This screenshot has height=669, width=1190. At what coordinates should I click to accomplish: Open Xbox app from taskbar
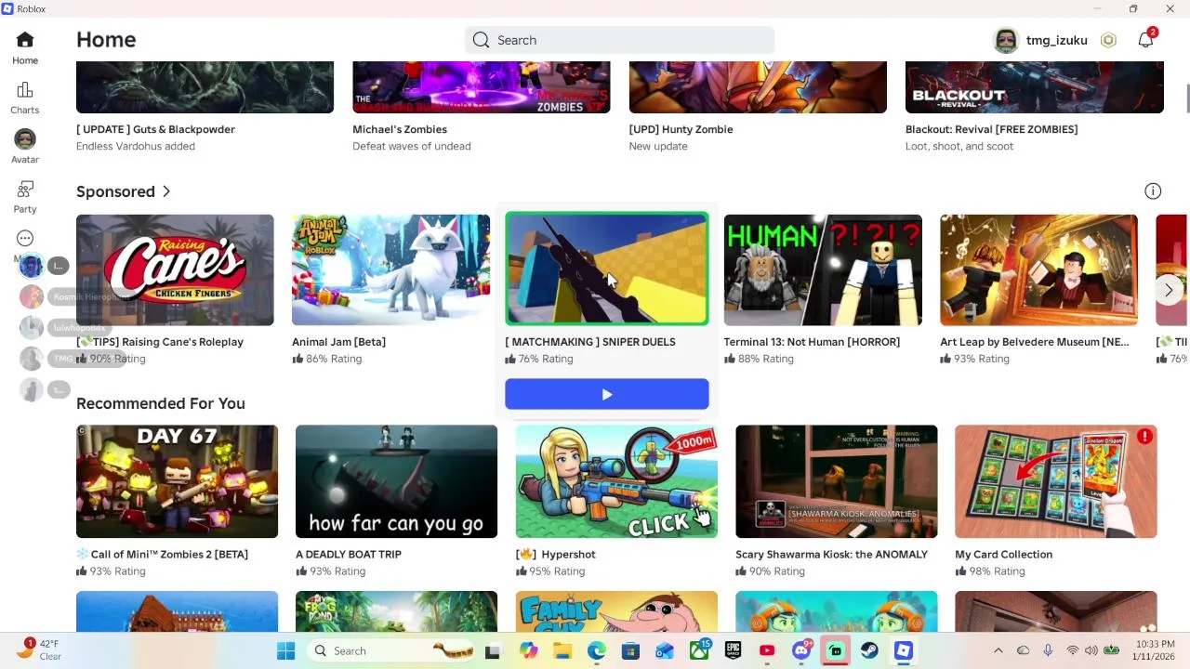click(698, 650)
